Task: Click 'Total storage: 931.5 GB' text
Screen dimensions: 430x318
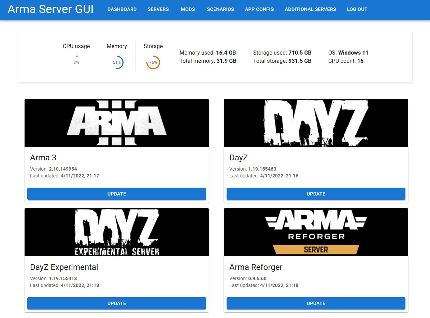Action: (282, 61)
